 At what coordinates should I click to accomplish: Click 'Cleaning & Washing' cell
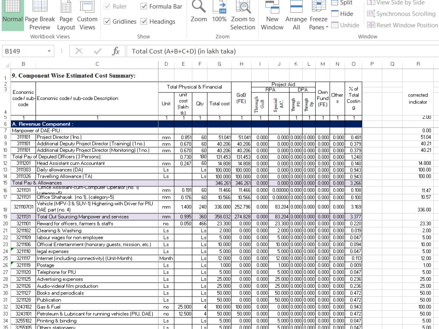[97, 231]
